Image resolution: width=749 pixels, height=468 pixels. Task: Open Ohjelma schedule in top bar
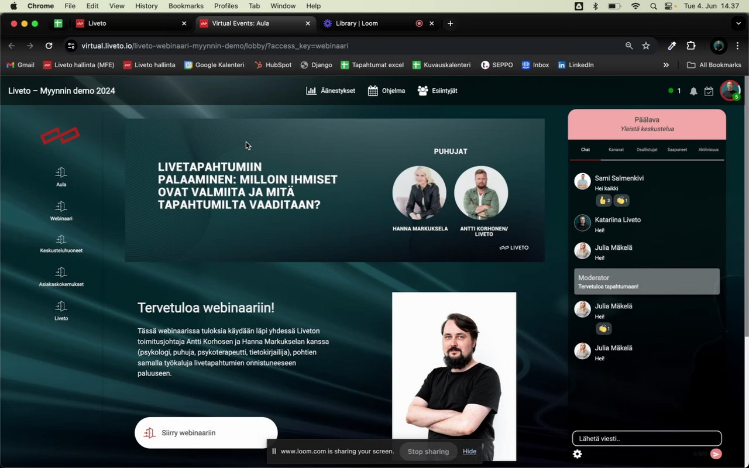(x=386, y=91)
